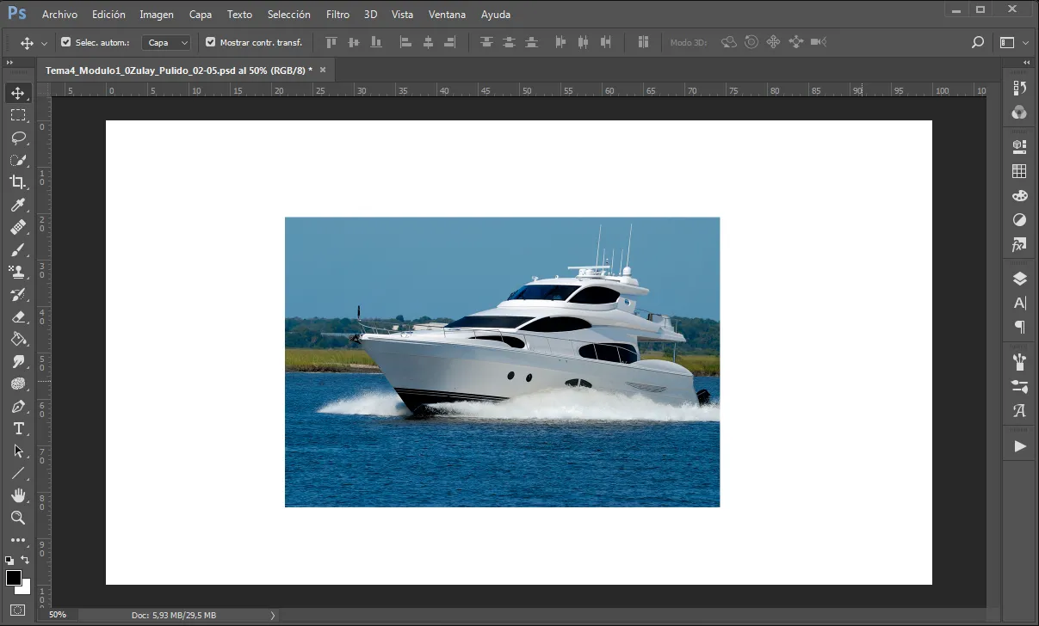Select the Zoom magnifier tool
This screenshot has width=1039, height=626.
pos(18,518)
